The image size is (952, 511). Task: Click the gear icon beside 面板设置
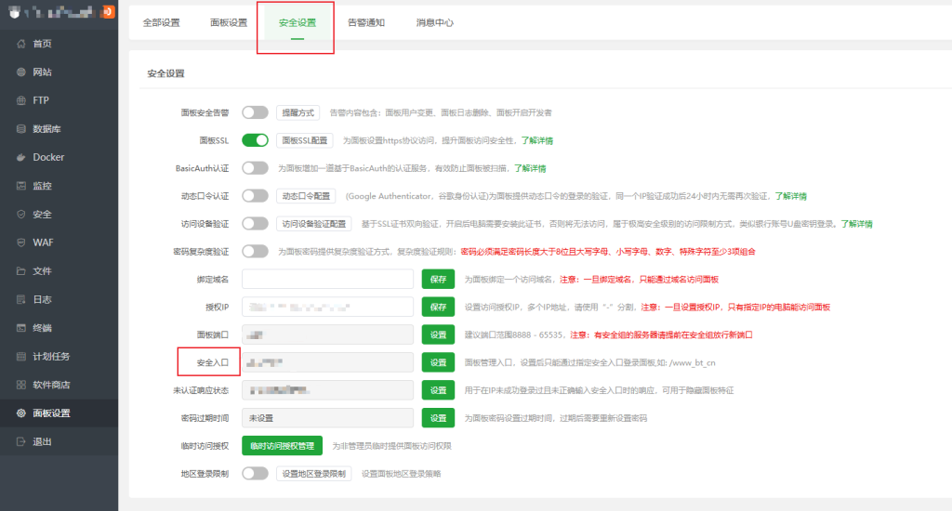[21, 413]
